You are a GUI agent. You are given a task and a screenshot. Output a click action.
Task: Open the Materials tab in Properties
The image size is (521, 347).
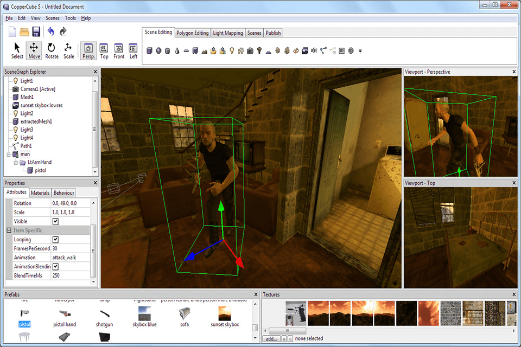(40, 192)
